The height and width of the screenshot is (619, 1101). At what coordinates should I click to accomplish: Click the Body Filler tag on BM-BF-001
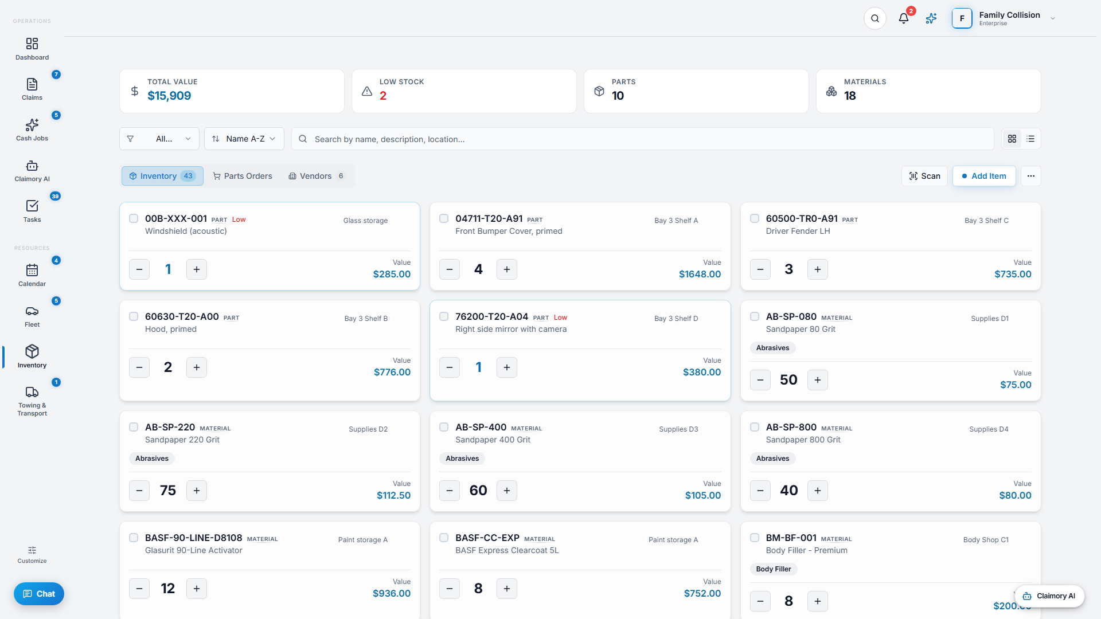[x=774, y=569]
